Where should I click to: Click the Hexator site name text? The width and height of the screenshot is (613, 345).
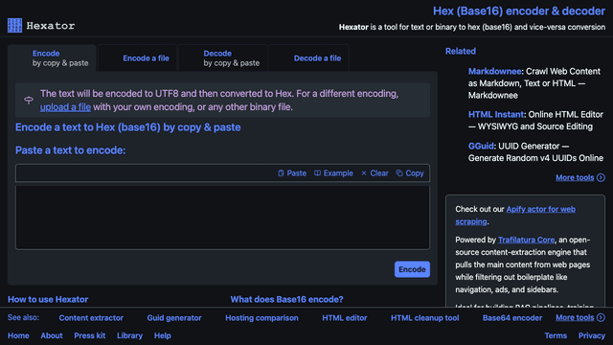click(51, 26)
